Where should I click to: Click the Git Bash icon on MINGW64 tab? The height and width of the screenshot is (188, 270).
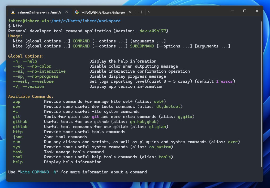77,12
